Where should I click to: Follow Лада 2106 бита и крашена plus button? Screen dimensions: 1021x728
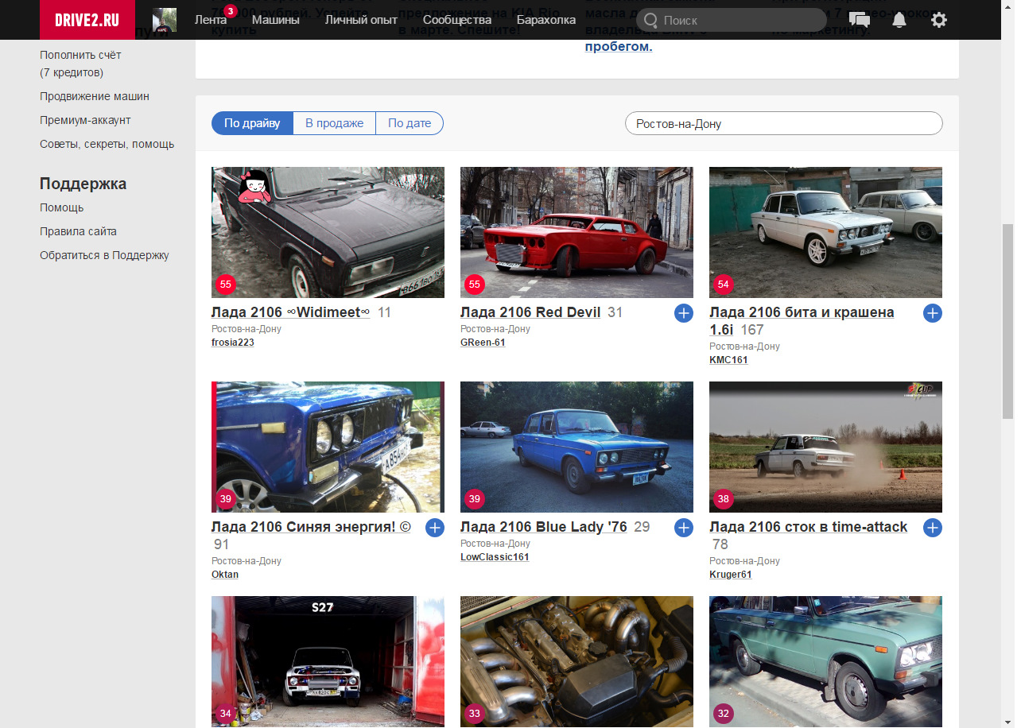933,313
